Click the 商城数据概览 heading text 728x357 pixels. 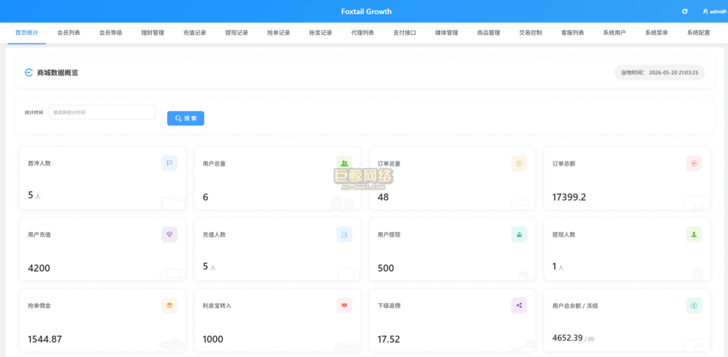pos(58,73)
